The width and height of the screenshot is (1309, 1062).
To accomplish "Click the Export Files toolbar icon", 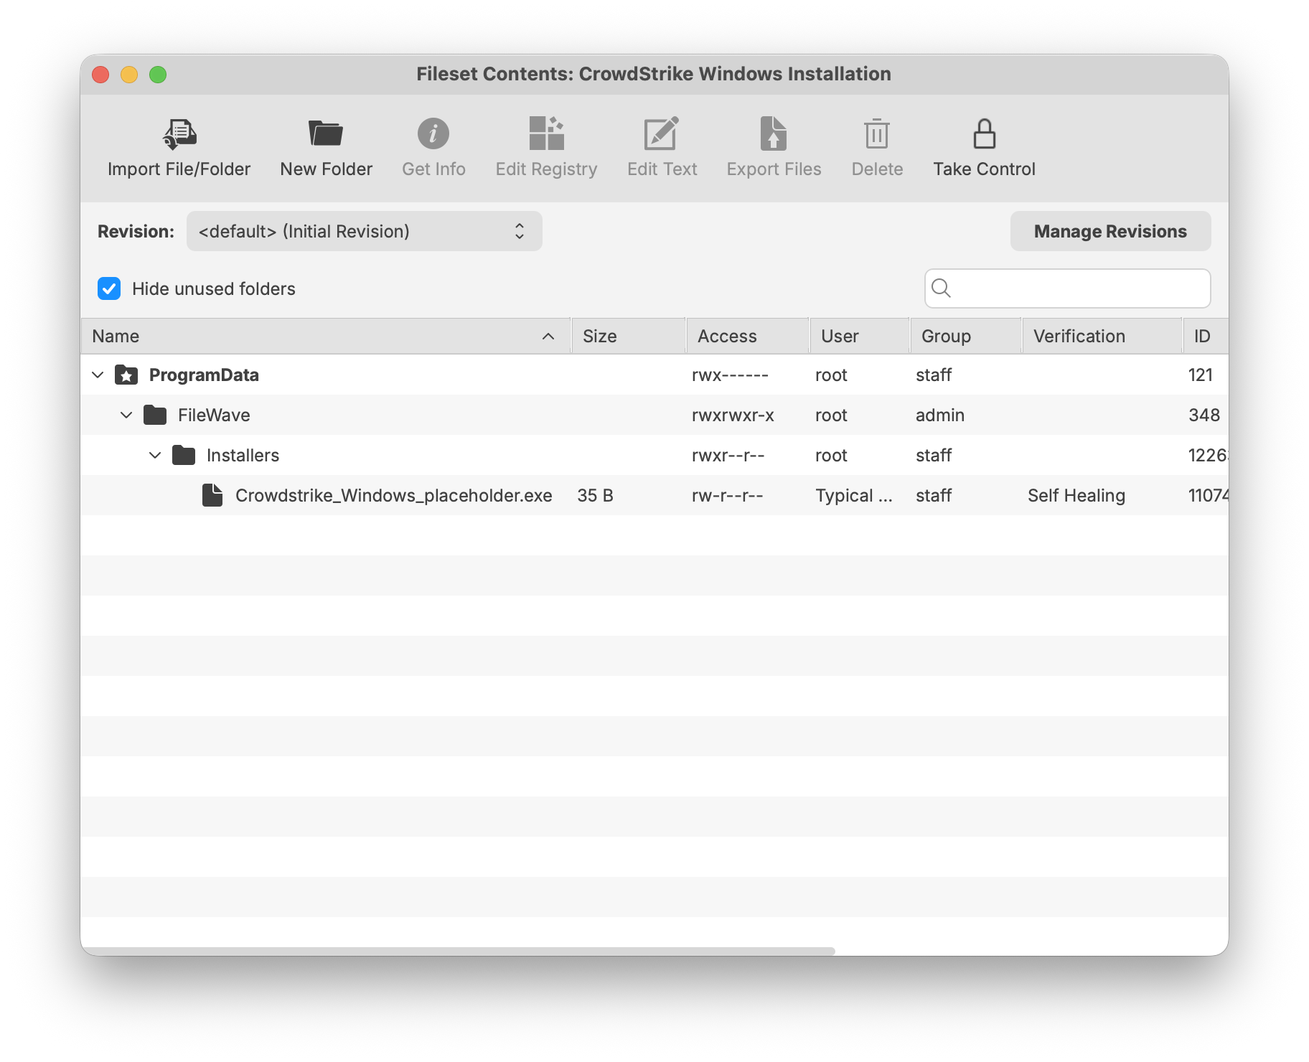I will [x=774, y=134].
